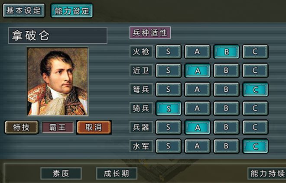Set 近卫 aptitude to S

pos(169,71)
